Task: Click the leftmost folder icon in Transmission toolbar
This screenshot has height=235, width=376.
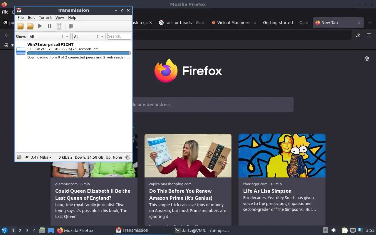Action: click(x=21, y=26)
